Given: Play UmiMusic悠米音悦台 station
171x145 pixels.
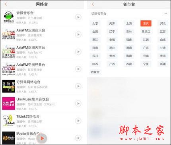Looking at the screenshot, I should point(78,104).
